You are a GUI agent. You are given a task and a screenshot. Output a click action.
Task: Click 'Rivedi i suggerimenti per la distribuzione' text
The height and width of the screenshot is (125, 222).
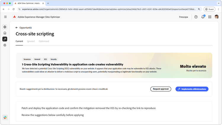pos(64,89)
